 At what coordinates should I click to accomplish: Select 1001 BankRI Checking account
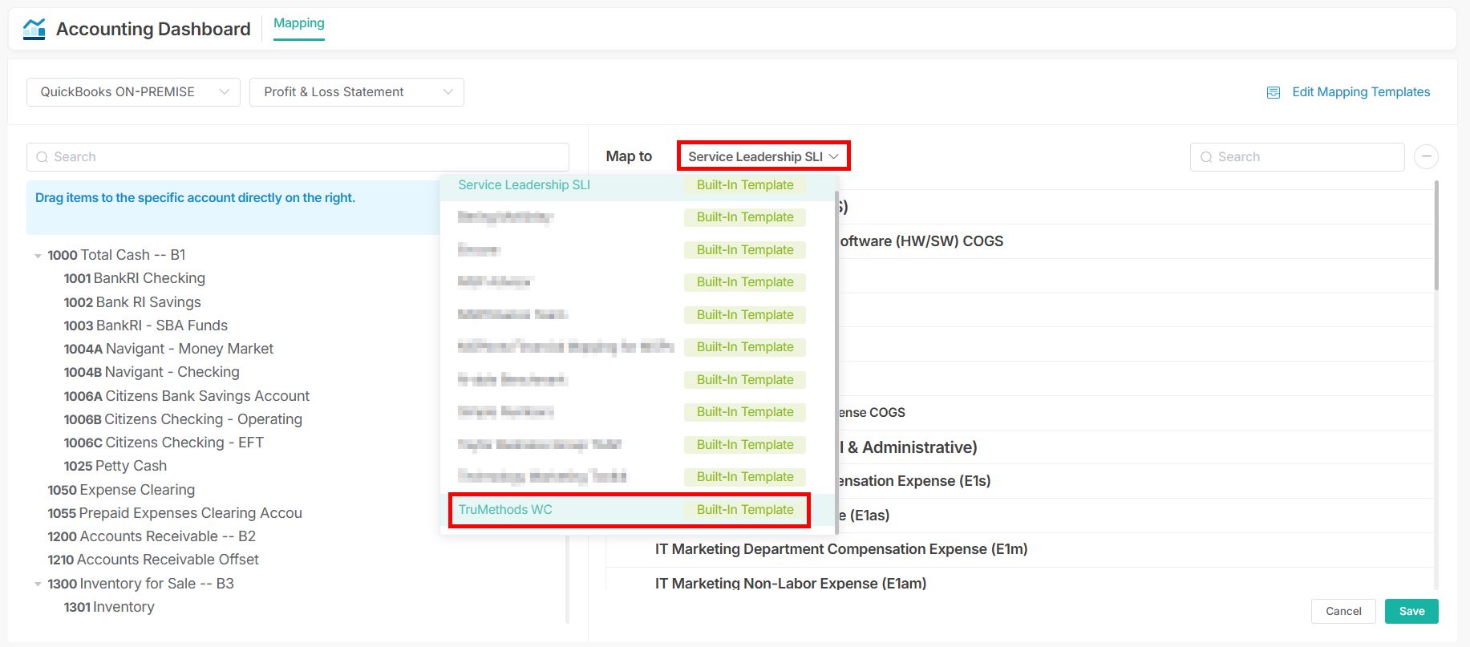click(x=134, y=278)
